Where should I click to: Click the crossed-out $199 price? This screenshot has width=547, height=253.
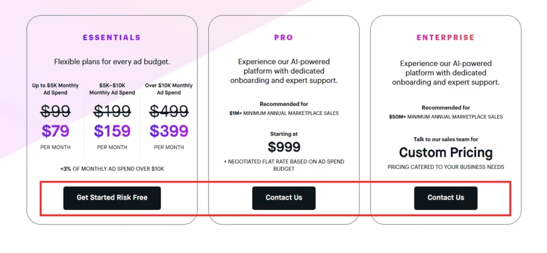pos(112,111)
